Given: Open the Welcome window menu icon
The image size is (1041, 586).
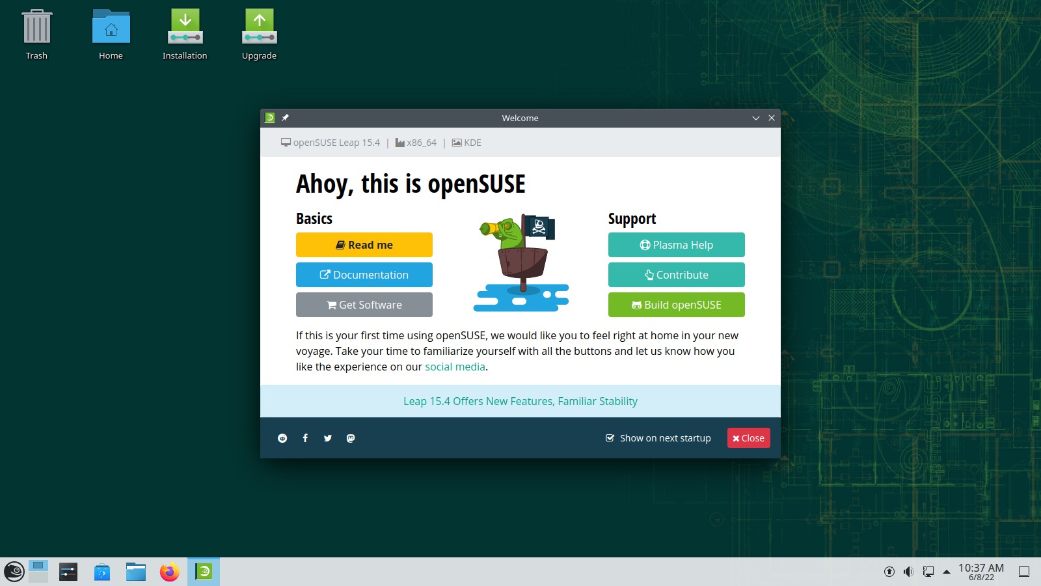Looking at the screenshot, I should click(x=270, y=118).
